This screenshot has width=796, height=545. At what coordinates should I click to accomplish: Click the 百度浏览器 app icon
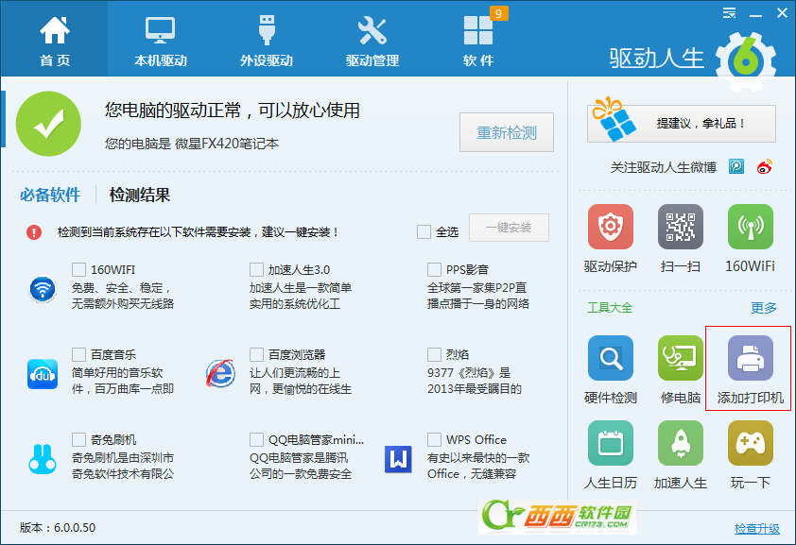coord(220,374)
